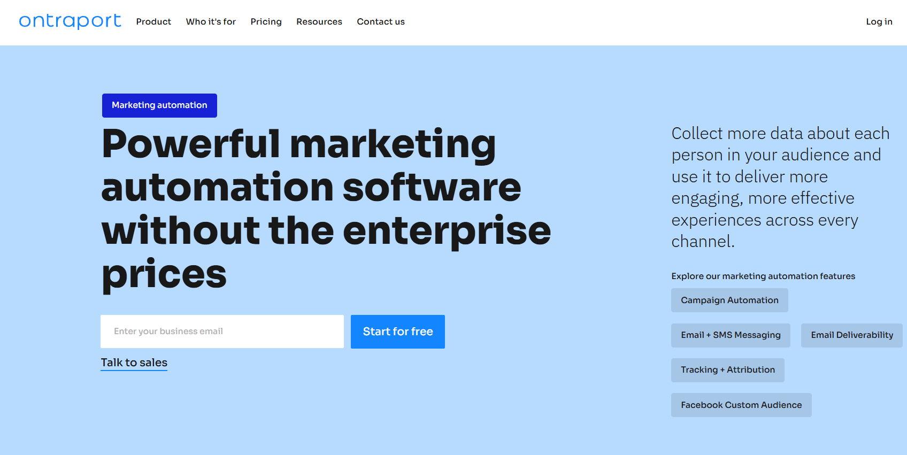
Task: Select Contact us in the navigation
Action: [380, 22]
